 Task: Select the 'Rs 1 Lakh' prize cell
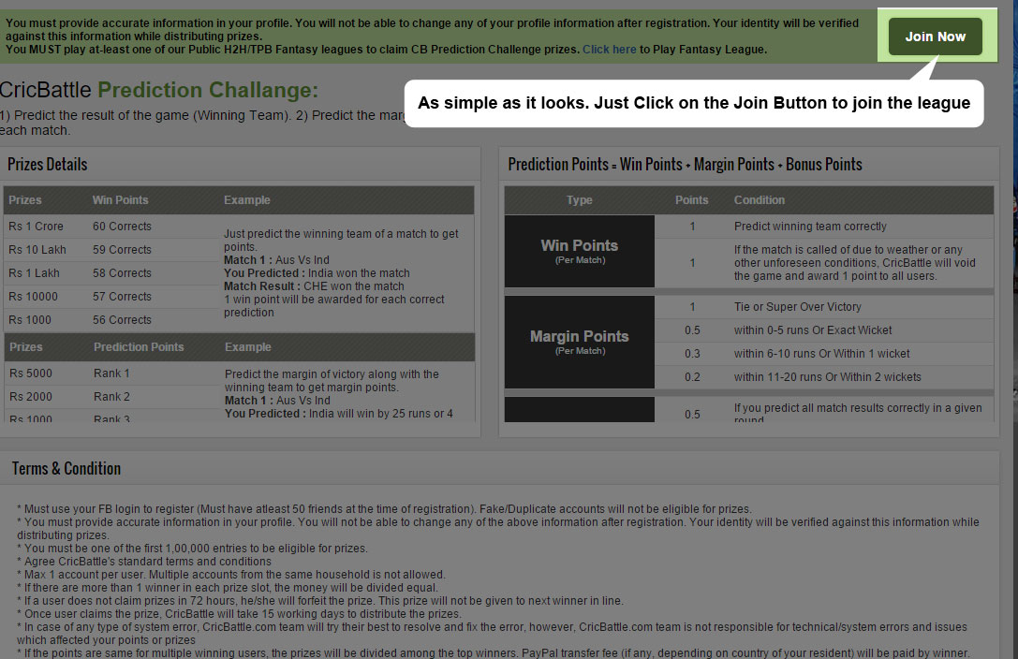[34, 273]
